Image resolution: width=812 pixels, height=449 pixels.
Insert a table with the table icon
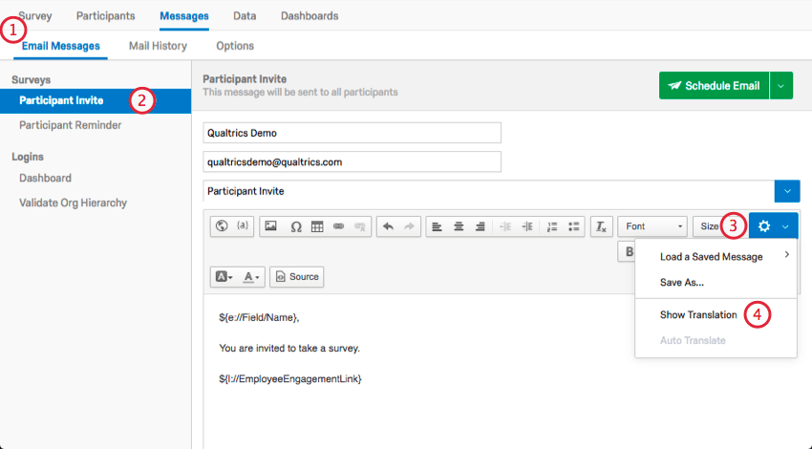tap(317, 226)
